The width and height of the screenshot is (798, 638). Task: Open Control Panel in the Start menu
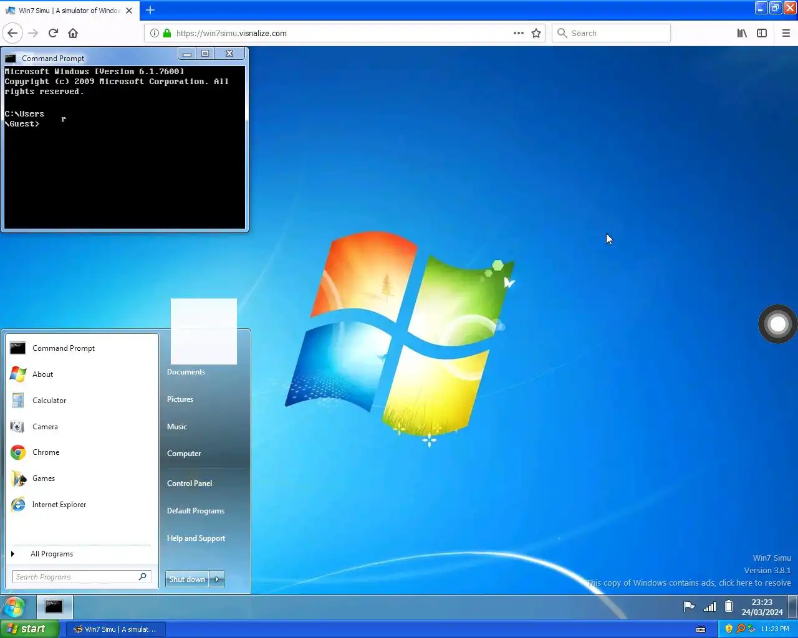pyautogui.click(x=190, y=483)
